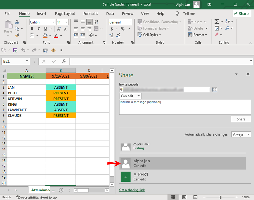This screenshot has width=254, height=200.
Task: Click the Merge & Center icon
Action: [x=97, y=29]
